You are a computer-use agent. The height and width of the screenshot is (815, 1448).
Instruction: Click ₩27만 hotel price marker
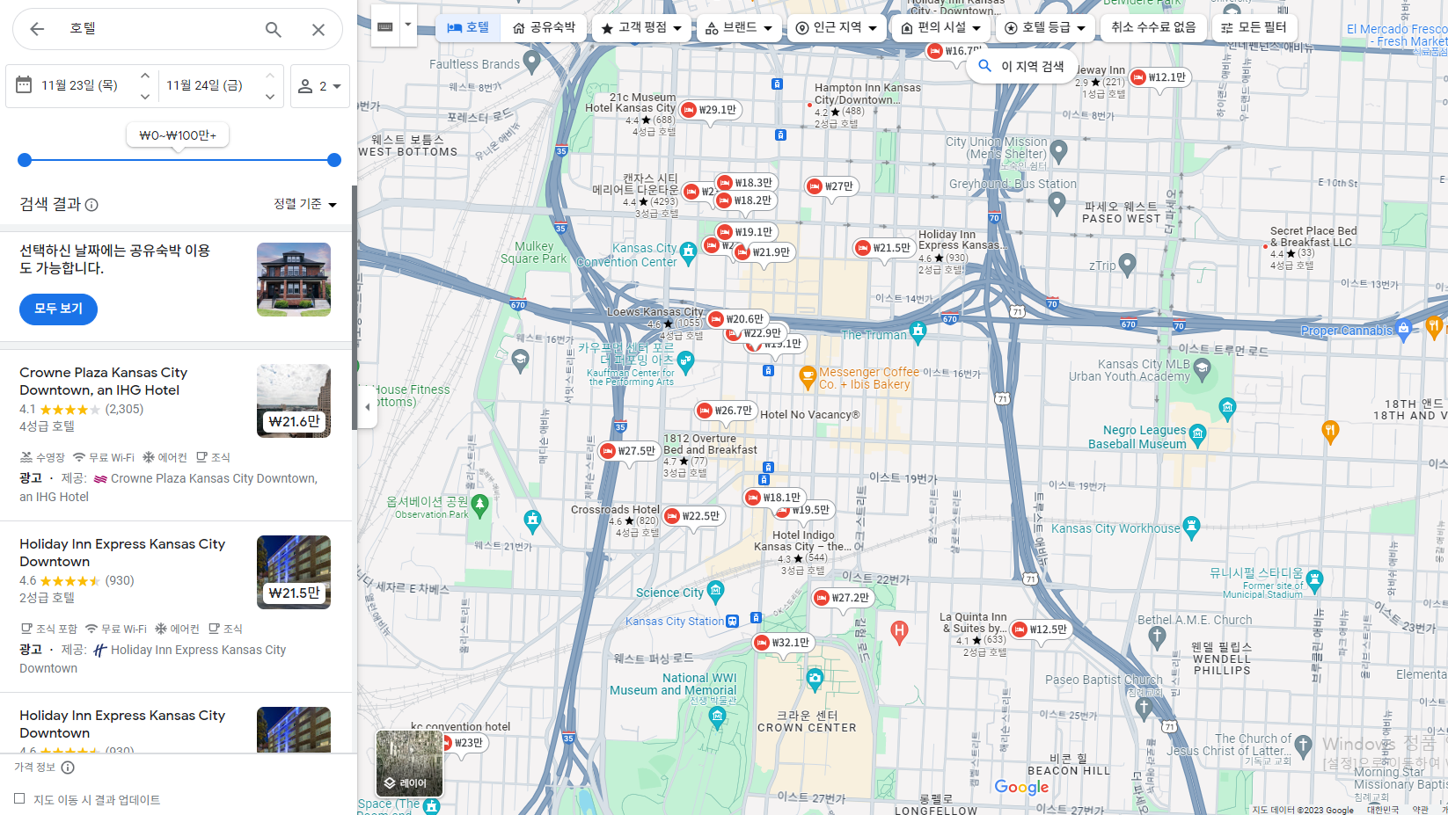tap(832, 186)
